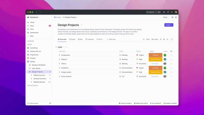Open the help icon at sidebar bottom
This screenshot has width=204, height=115.
(x=50, y=103)
